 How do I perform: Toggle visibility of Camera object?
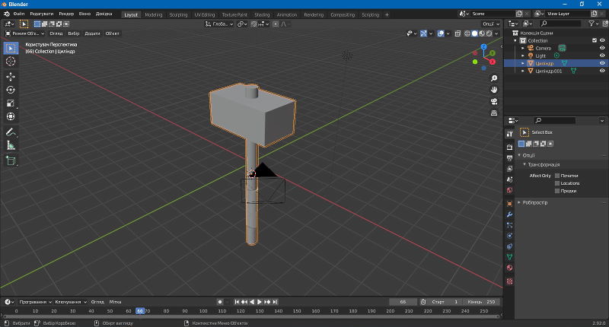pos(602,48)
